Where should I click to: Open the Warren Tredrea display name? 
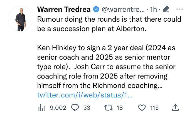point(64,9)
